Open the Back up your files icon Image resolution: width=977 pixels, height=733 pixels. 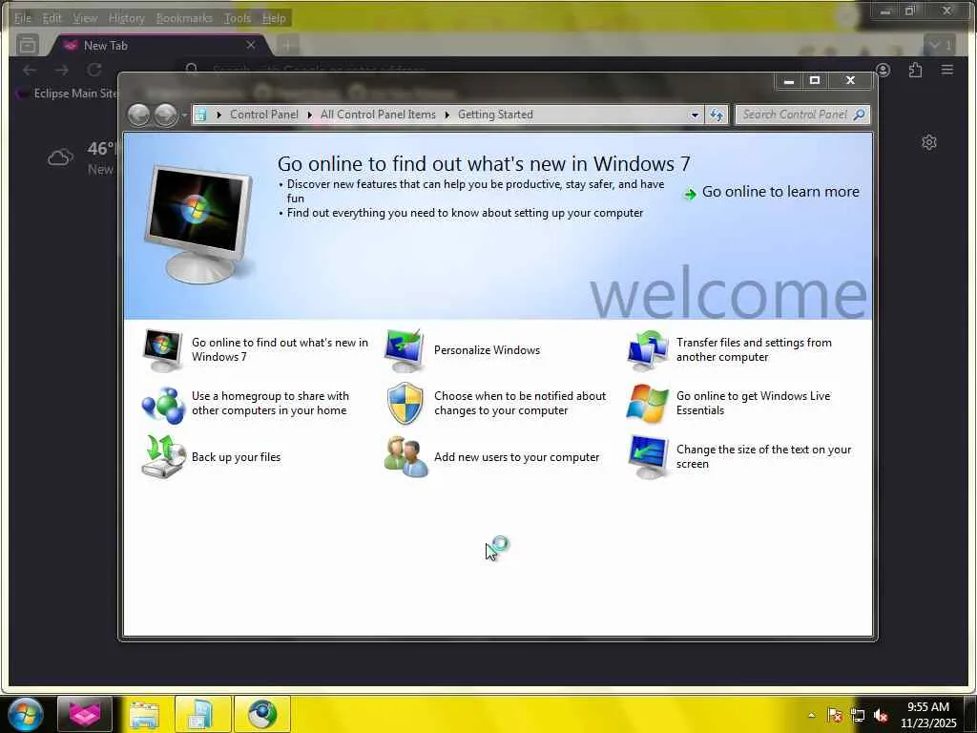(x=163, y=457)
